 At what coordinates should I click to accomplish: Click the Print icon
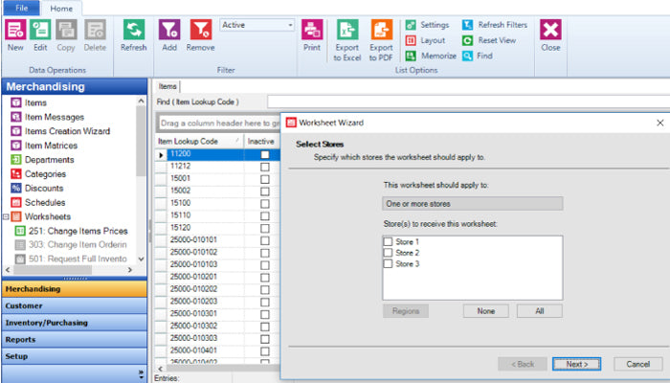312,31
